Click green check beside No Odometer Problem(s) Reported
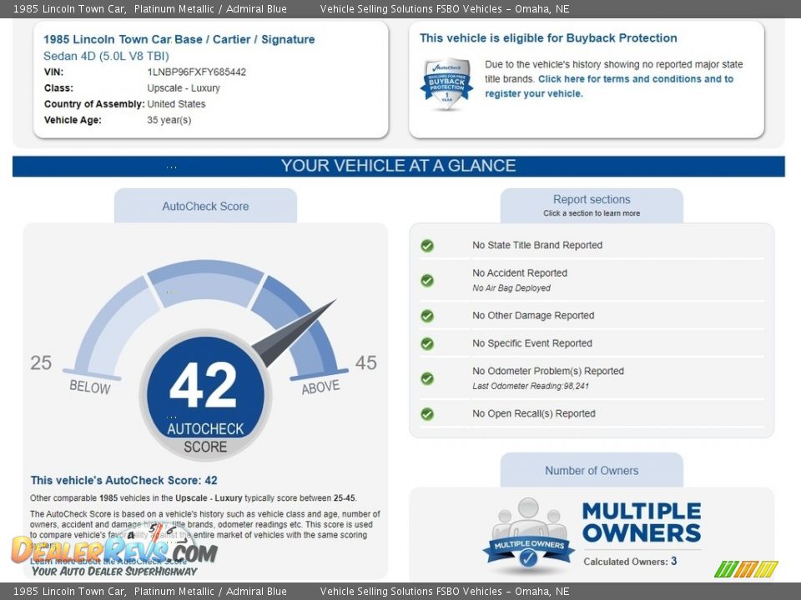 427,378
